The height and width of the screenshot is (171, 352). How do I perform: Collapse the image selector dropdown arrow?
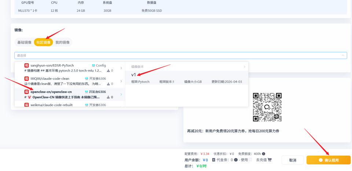[x=343, y=55]
